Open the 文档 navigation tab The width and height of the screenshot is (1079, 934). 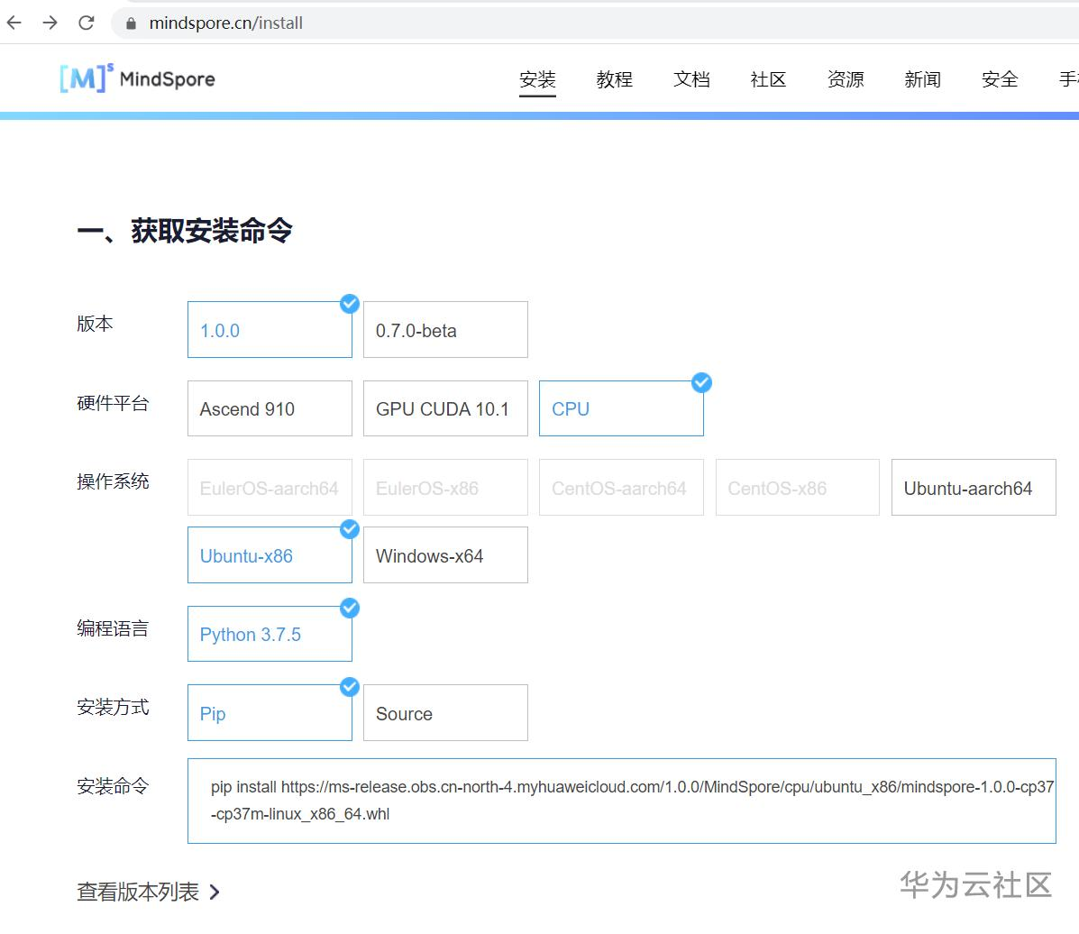tap(691, 80)
